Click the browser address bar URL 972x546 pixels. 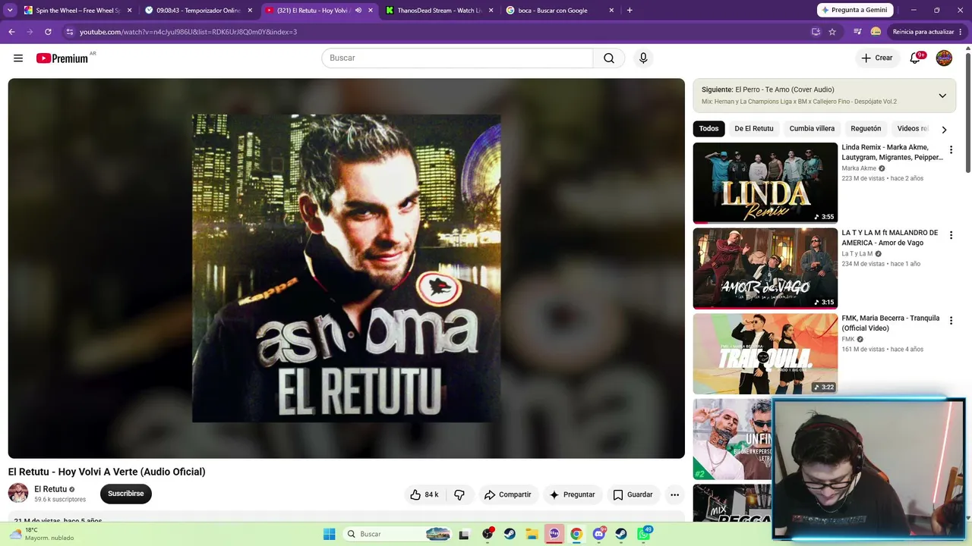coord(188,32)
